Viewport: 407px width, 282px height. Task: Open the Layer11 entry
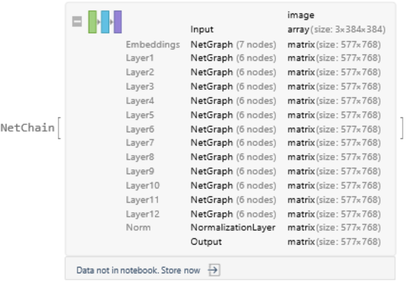233,199
